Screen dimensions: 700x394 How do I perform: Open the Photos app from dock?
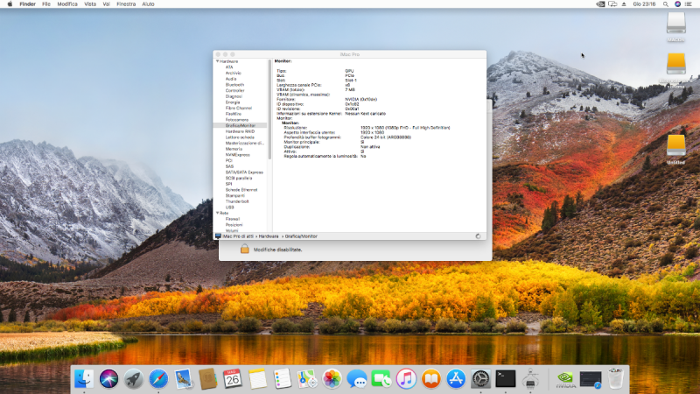(x=332, y=378)
